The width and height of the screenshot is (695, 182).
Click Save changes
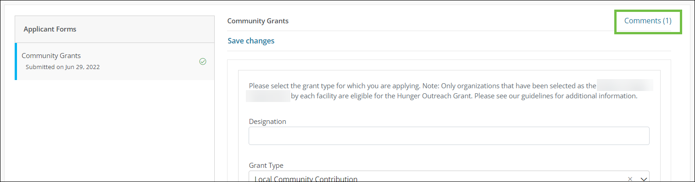point(251,41)
